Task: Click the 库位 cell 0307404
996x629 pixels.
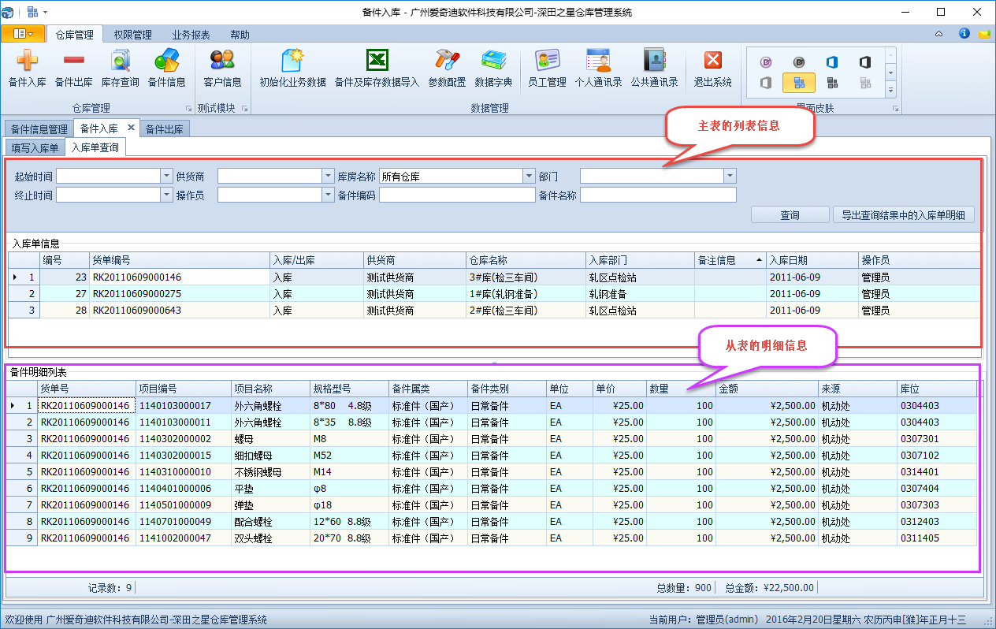Action: 936,489
